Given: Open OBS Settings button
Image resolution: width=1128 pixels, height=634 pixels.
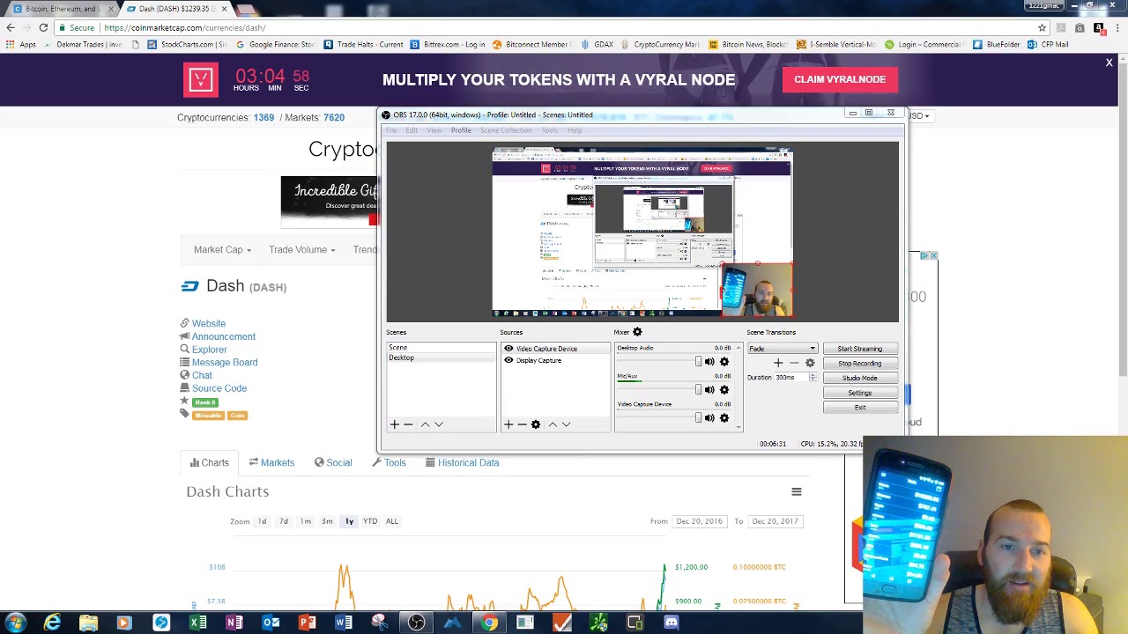Looking at the screenshot, I should (x=860, y=393).
